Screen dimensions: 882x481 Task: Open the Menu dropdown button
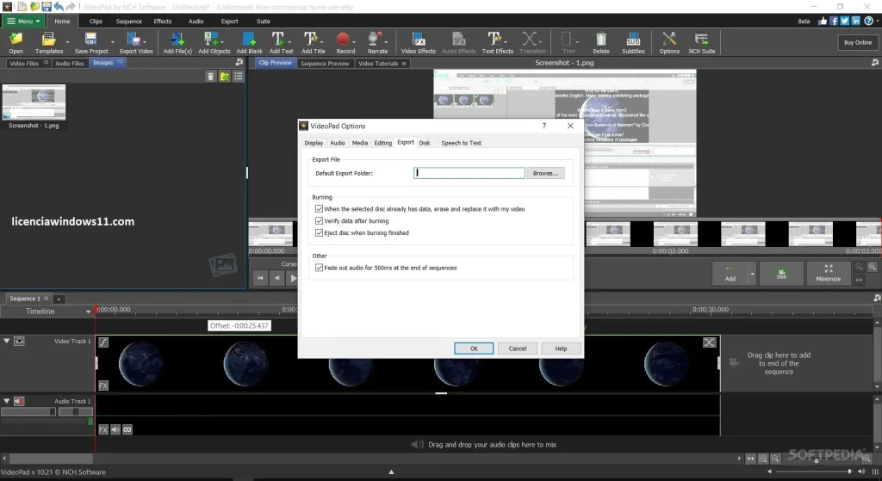click(23, 22)
